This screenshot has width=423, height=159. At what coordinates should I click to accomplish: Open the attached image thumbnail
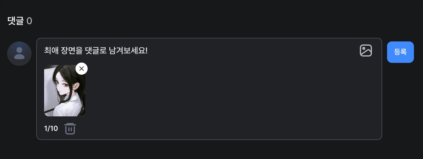(64, 91)
